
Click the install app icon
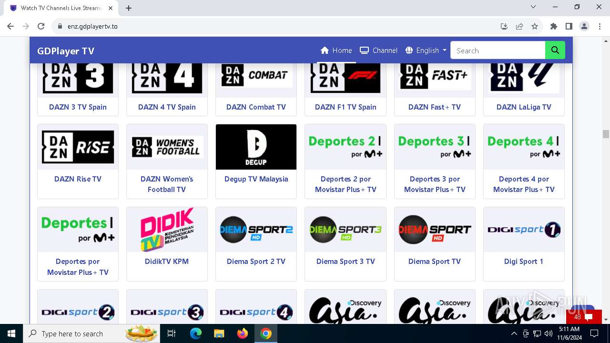(x=504, y=26)
